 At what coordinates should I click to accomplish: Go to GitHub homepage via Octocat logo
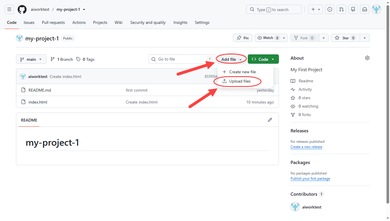click(x=22, y=10)
